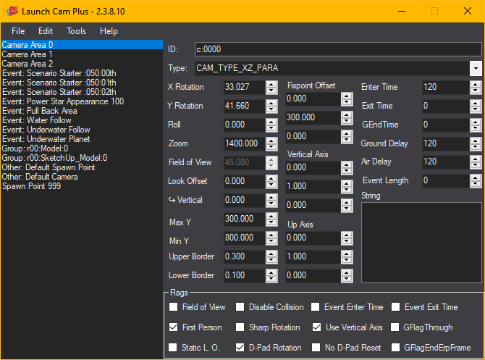Click the Zoom spinner arrows
The height and width of the screenshot is (360, 485).
tap(271, 143)
